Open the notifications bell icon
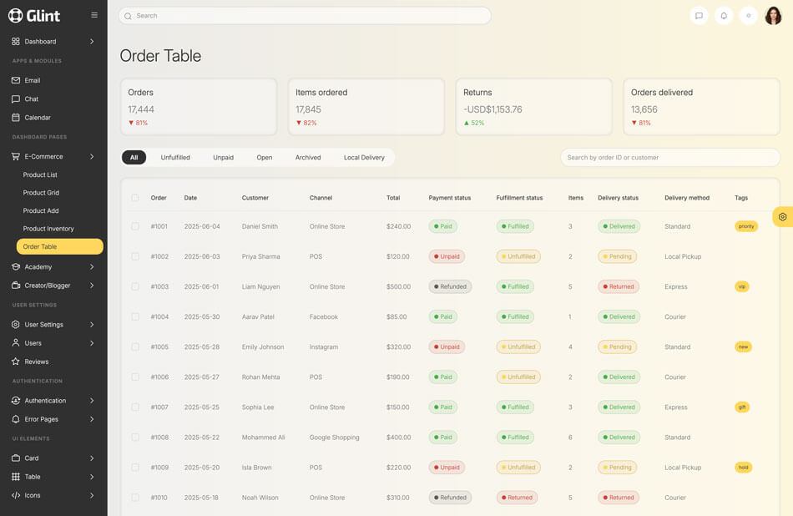The image size is (793, 516). click(x=724, y=16)
